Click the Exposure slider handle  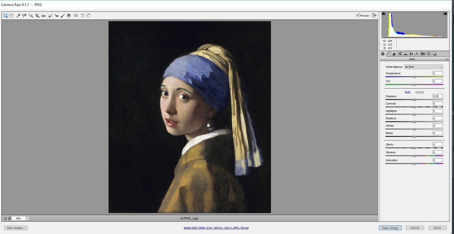coord(415,99)
